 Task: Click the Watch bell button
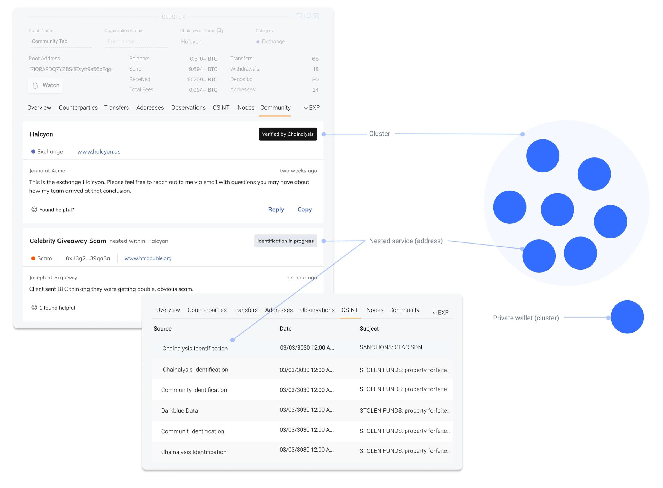45,85
